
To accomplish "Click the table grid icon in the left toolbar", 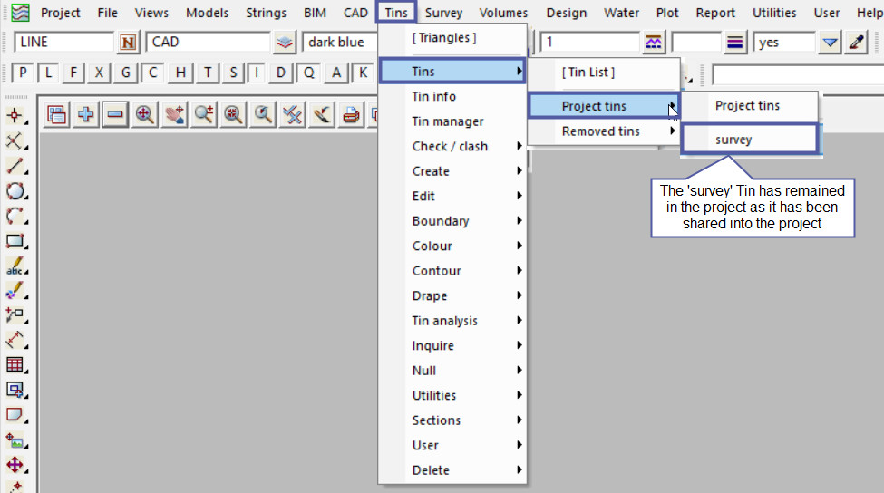I will (15, 364).
